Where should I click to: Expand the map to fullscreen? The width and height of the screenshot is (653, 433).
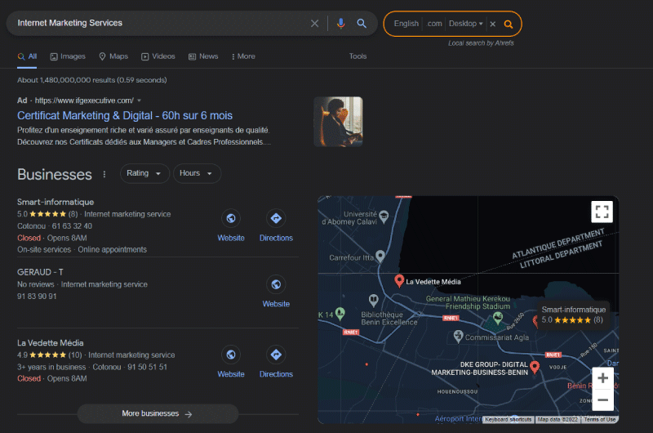[602, 212]
